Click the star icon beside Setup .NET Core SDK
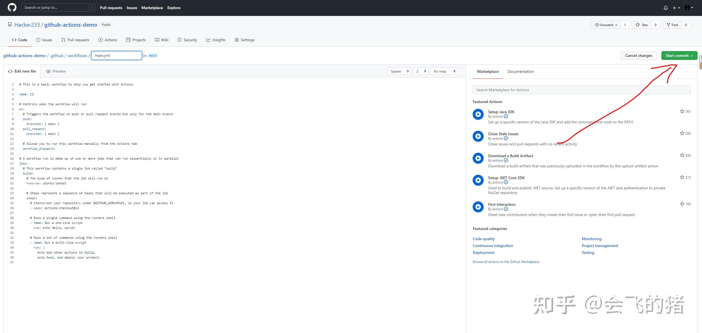The width and height of the screenshot is (702, 333). click(682, 177)
